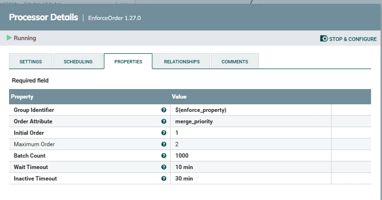The width and height of the screenshot is (382, 200).
Task: Click the Group Identifier help icon
Action: 164,110
